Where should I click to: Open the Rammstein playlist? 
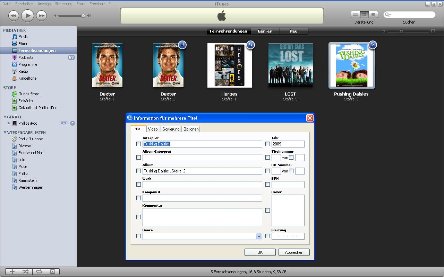(x=27, y=180)
